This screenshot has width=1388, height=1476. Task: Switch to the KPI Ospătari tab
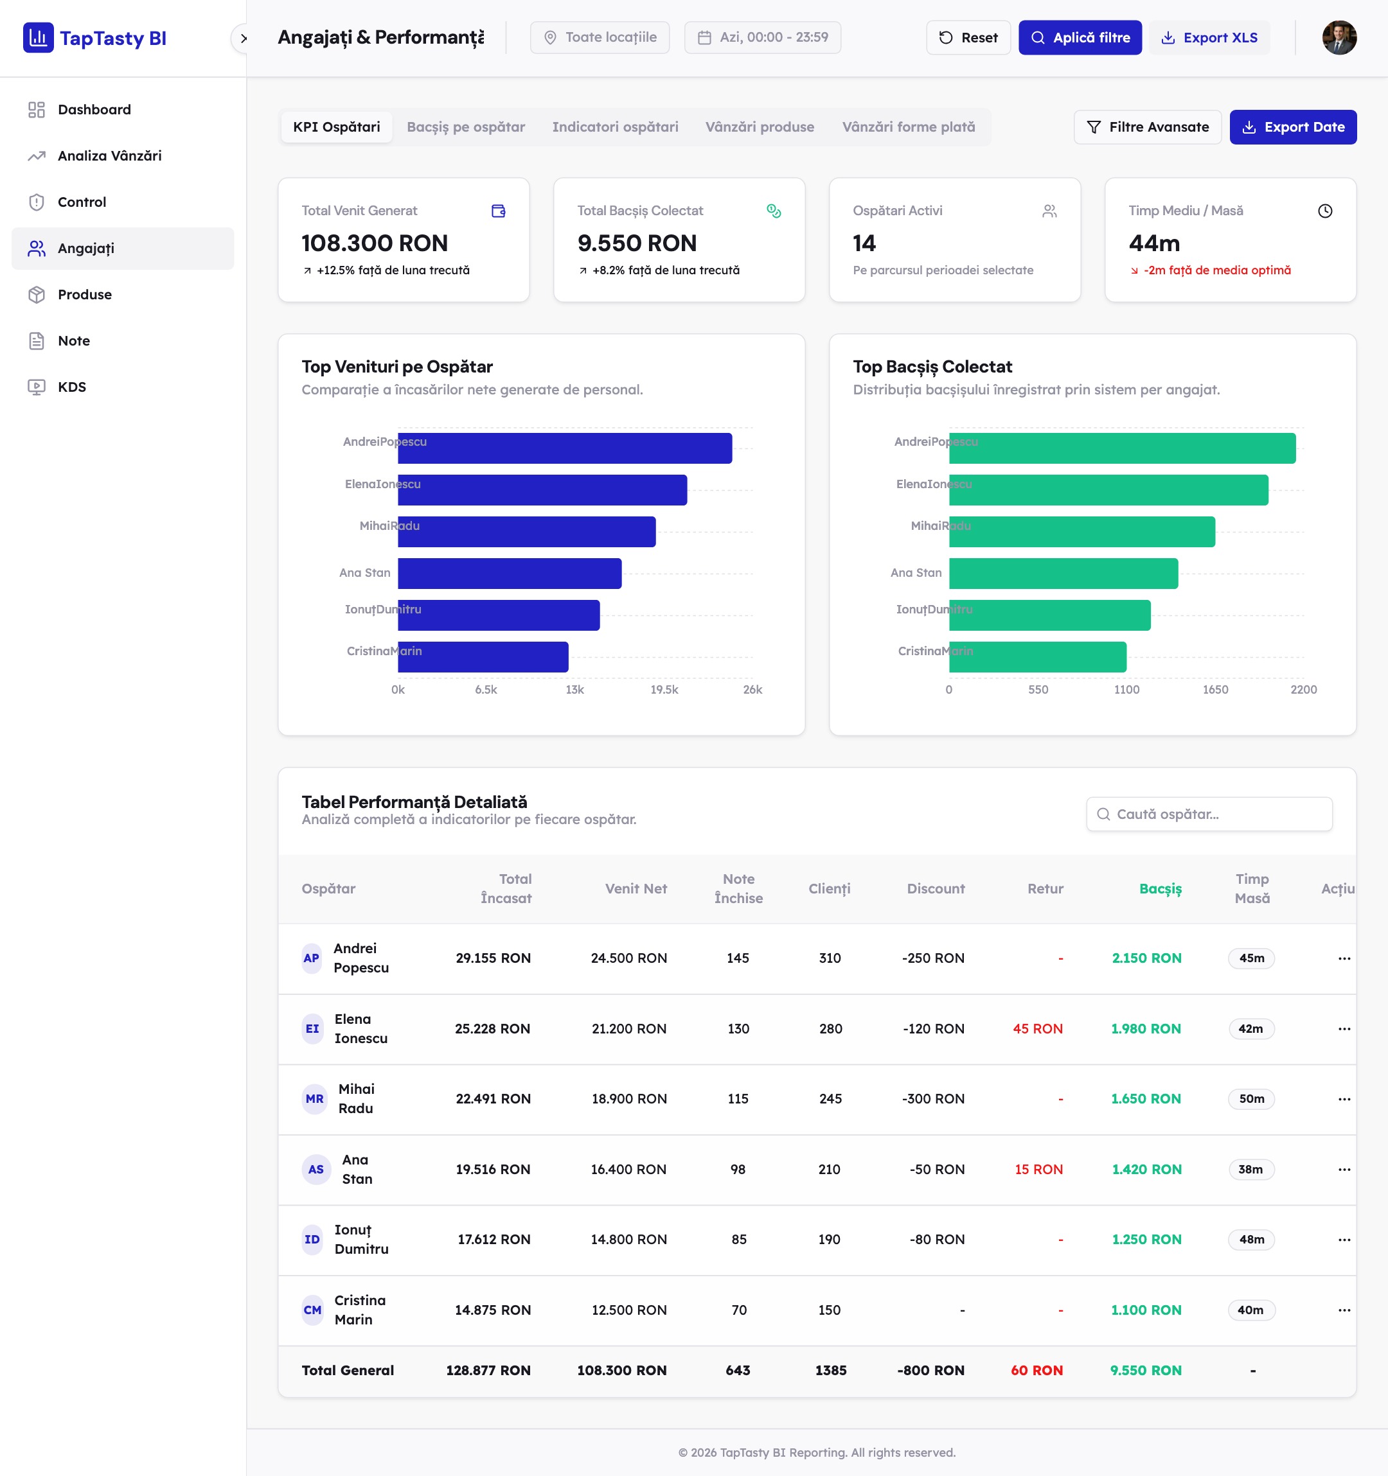[x=337, y=127]
